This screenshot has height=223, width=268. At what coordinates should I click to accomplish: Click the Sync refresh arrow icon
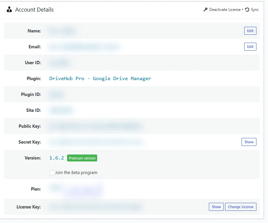click(247, 10)
